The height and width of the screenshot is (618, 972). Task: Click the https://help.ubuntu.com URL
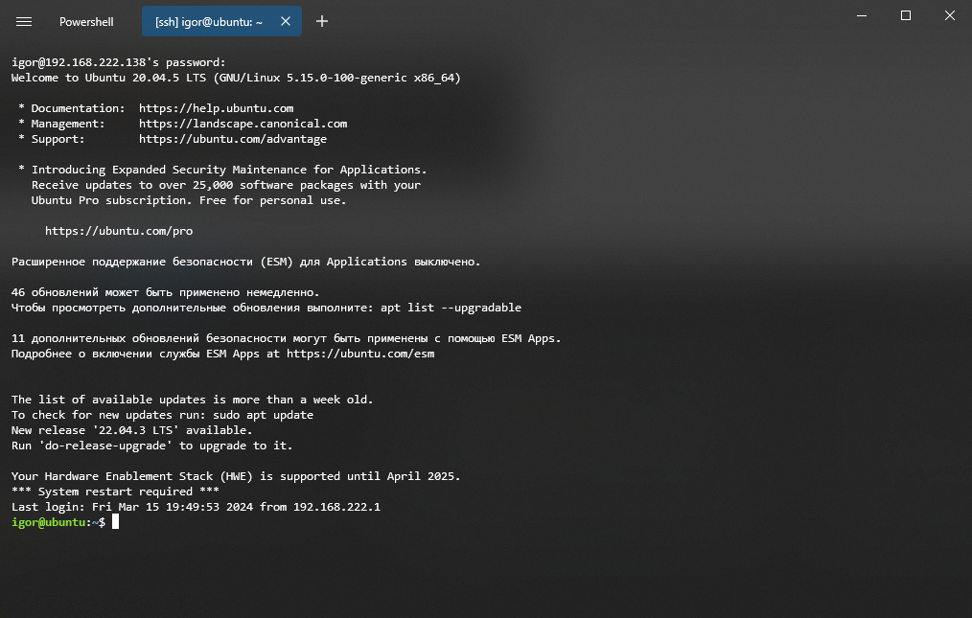click(217, 108)
